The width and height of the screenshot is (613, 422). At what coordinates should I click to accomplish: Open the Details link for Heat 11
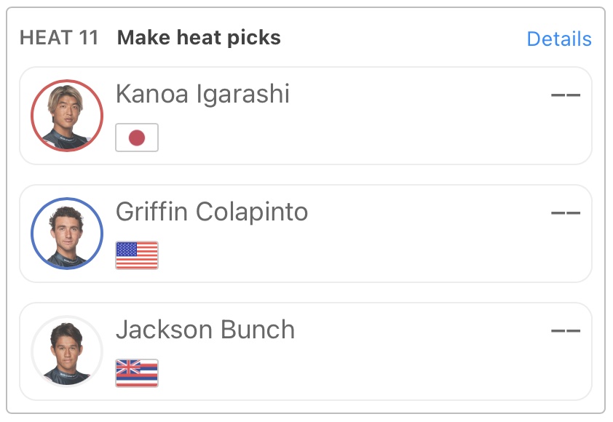click(559, 39)
